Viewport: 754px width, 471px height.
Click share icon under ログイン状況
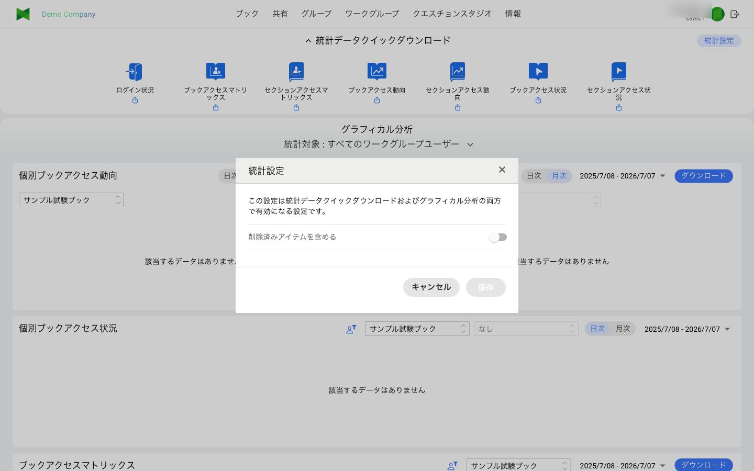135,100
